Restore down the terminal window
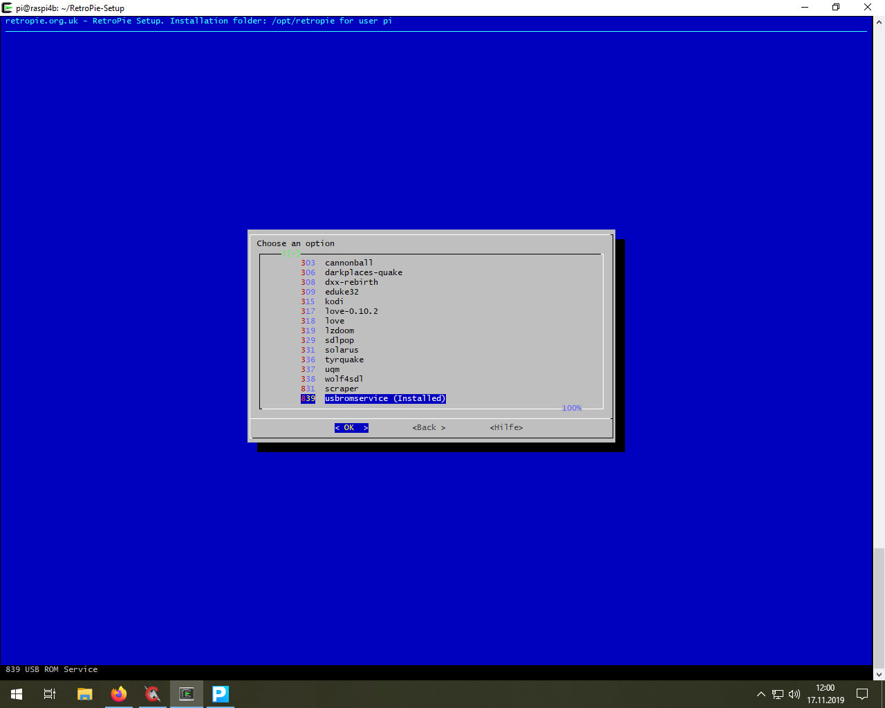 836,8
